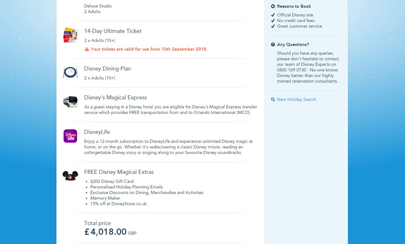The image size is (405, 244).
Task: Click the Disney Dining Plan heading
Action: (108, 69)
